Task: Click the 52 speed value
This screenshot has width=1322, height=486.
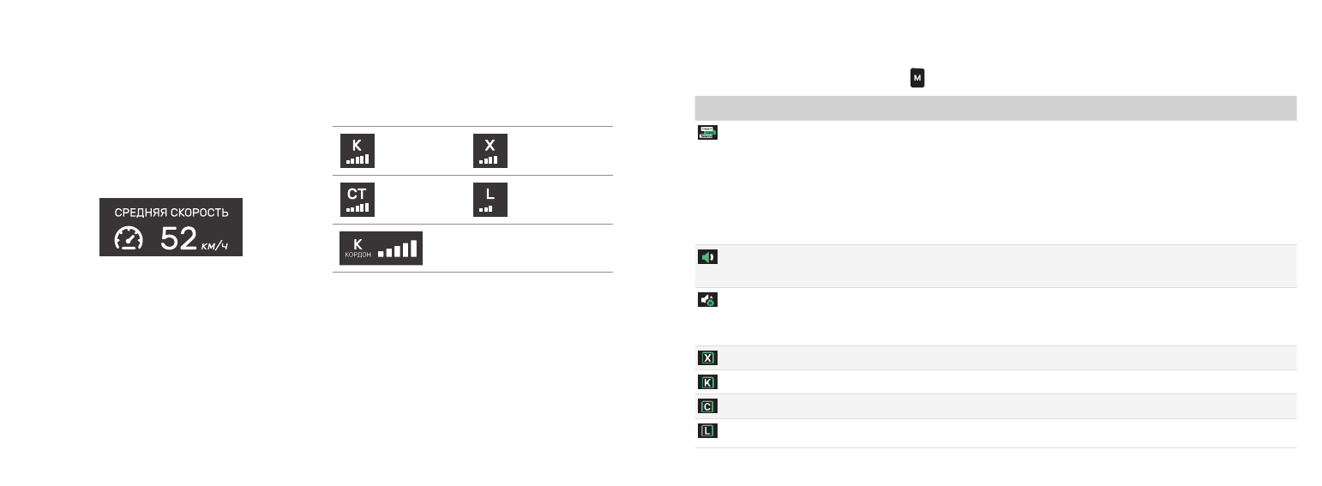Action: point(179,239)
